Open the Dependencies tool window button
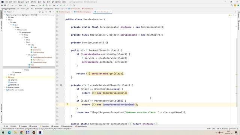Screen dimensions: 240x135 pyautogui.click(x=67, y=126)
